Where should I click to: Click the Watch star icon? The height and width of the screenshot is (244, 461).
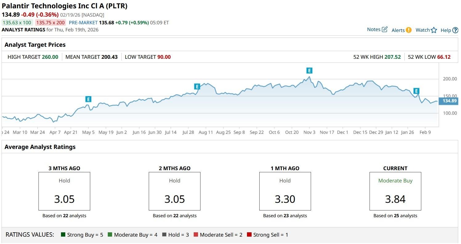[x=434, y=30]
